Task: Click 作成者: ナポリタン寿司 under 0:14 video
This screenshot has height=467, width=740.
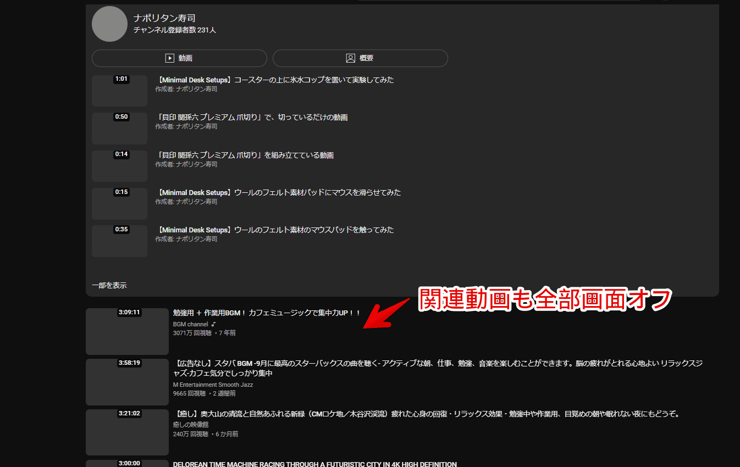Action: click(x=186, y=164)
